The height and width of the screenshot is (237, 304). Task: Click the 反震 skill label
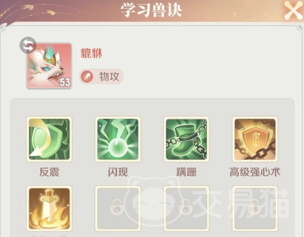[x=49, y=172]
